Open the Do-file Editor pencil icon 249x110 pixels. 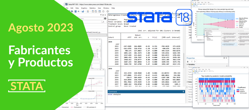(x=88, y=11)
